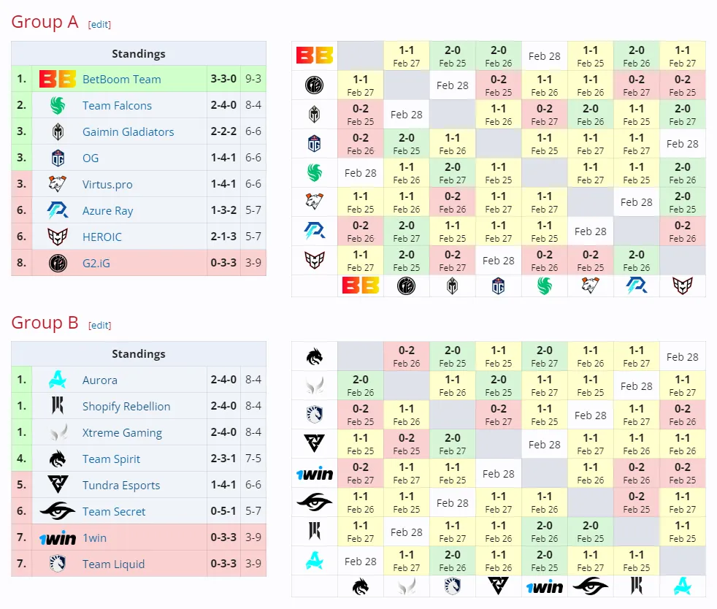Click Aurora logo in Group B standings

click(58, 380)
